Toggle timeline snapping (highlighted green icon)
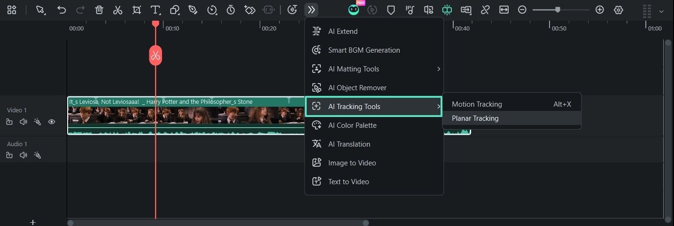The width and height of the screenshot is (674, 226). coord(447,10)
